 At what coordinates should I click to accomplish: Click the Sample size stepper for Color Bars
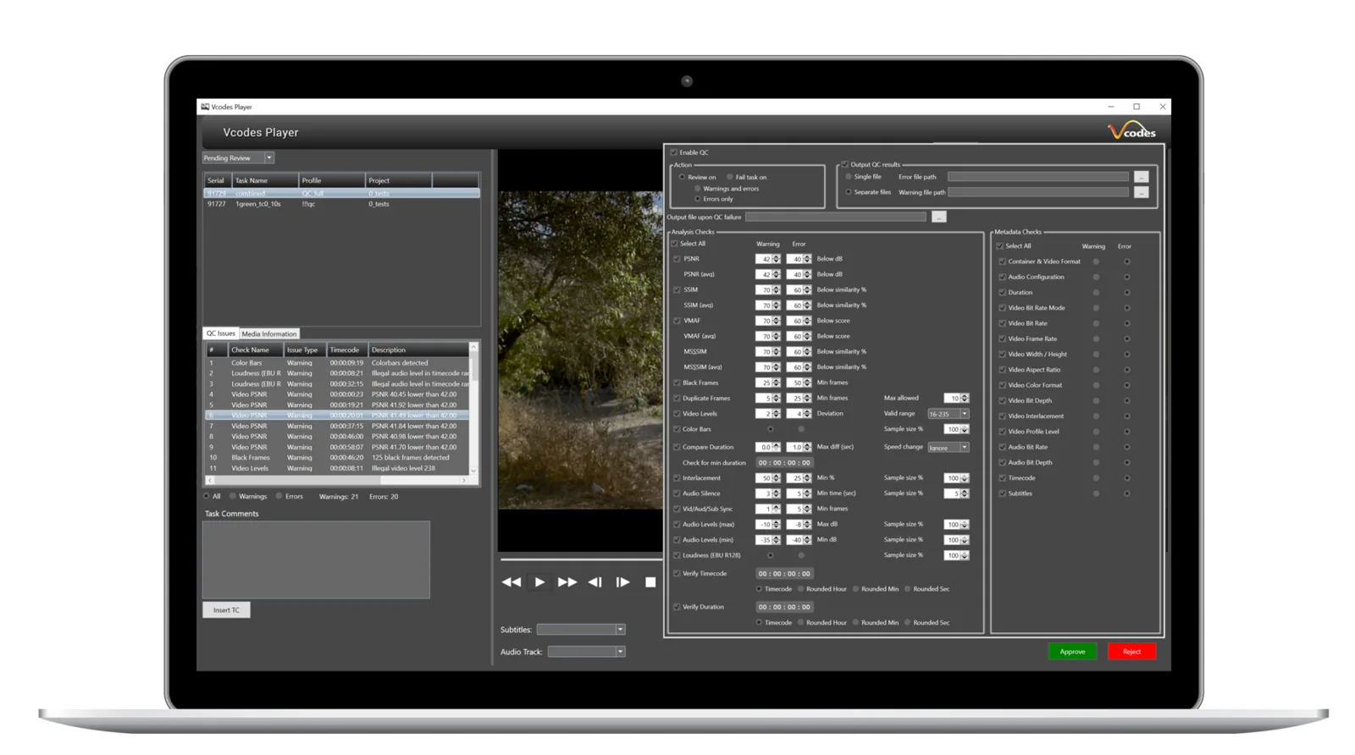tap(965, 430)
